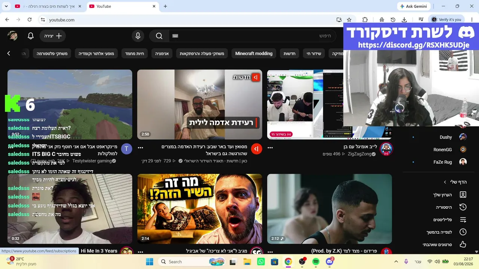The height and width of the screenshot is (269, 479).
Task: Select the 'אנימציה' category chip
Action: (162, 53)
